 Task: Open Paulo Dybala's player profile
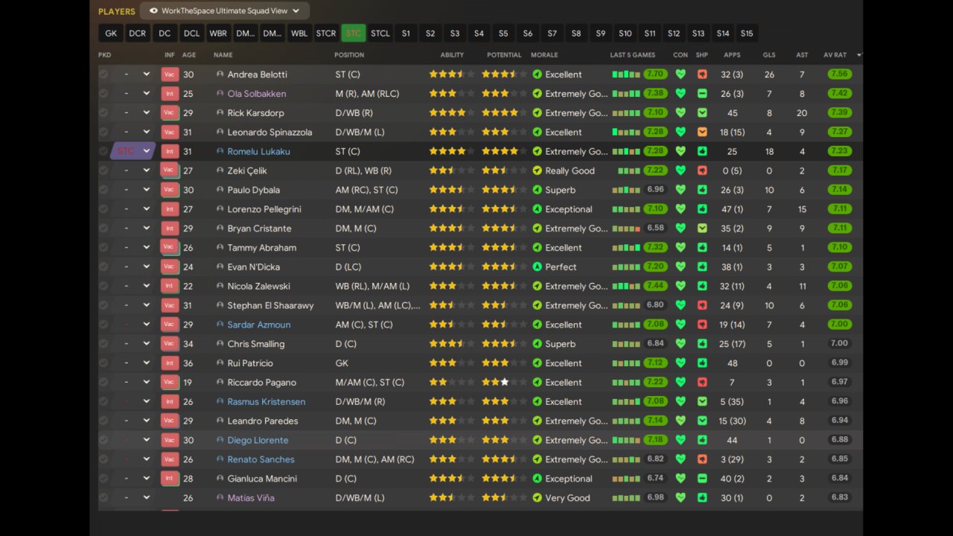coord(254,190)
